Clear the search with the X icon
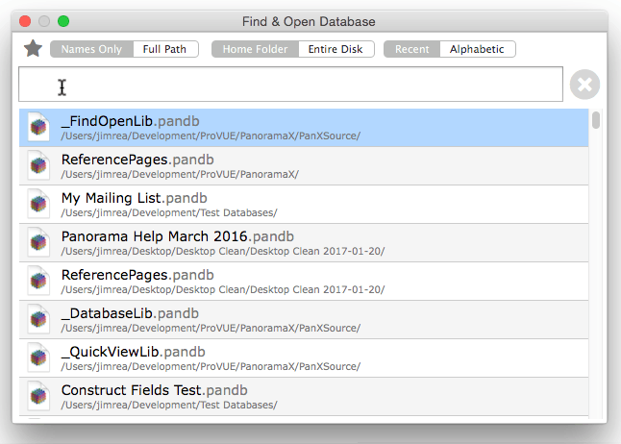Screen dimensions: 621x444 pyautogui.click(x=584, y=85)
